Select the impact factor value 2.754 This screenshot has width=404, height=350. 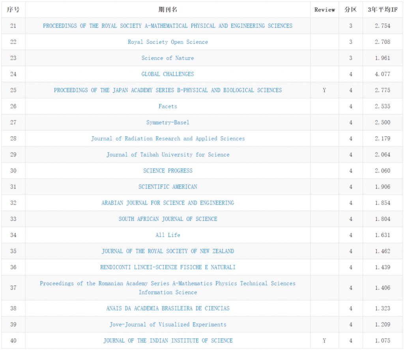(383, 26)
